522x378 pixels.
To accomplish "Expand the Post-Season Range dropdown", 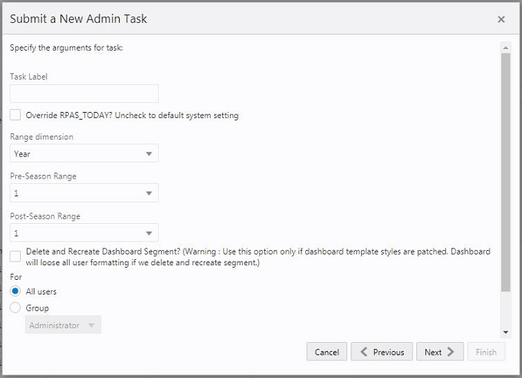I will point(84,233).
